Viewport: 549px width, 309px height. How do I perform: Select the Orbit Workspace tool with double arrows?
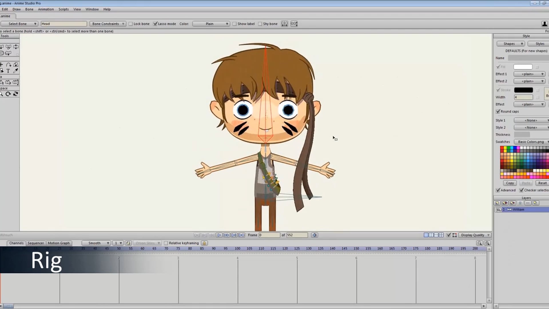coord(16,94)
